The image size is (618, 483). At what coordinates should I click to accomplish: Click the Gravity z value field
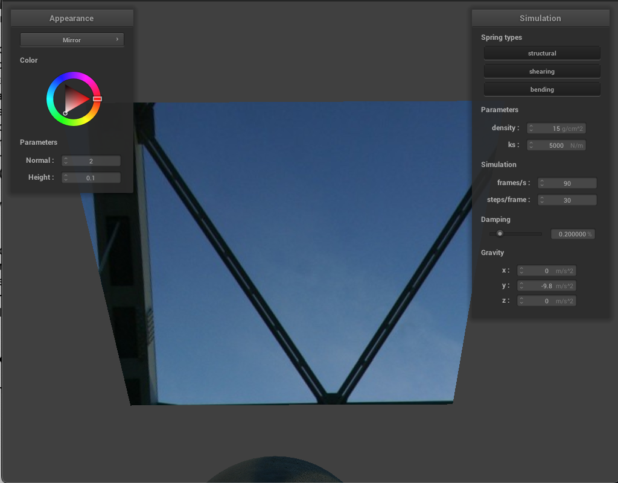click(547, 301)
